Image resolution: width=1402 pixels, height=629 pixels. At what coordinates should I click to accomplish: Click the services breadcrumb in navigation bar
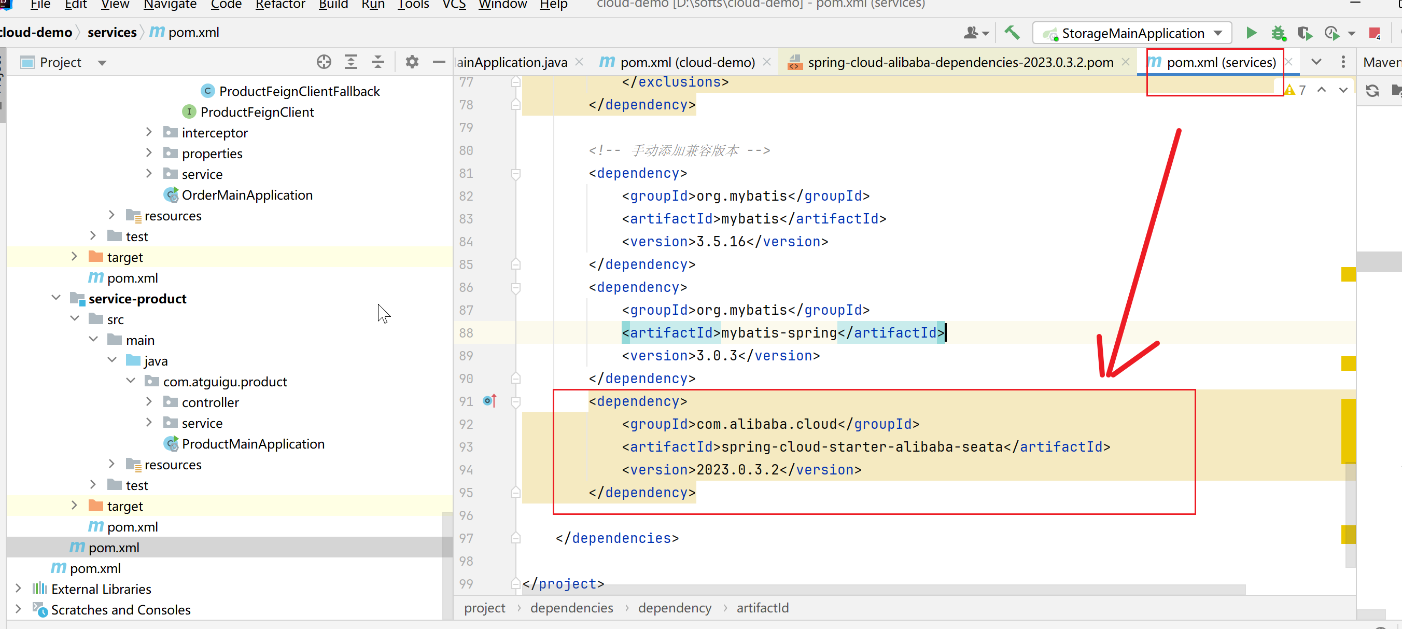(x=111, y=32)
